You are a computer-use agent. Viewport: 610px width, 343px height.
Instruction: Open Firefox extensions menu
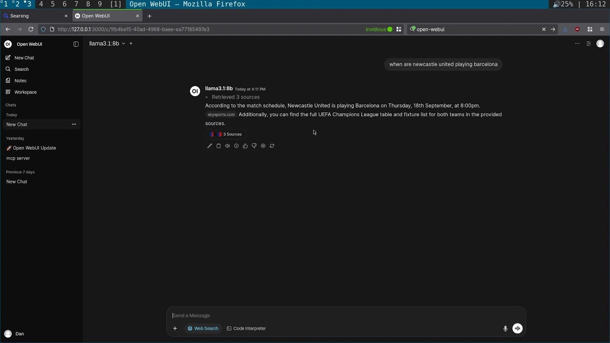coord(590,29)
